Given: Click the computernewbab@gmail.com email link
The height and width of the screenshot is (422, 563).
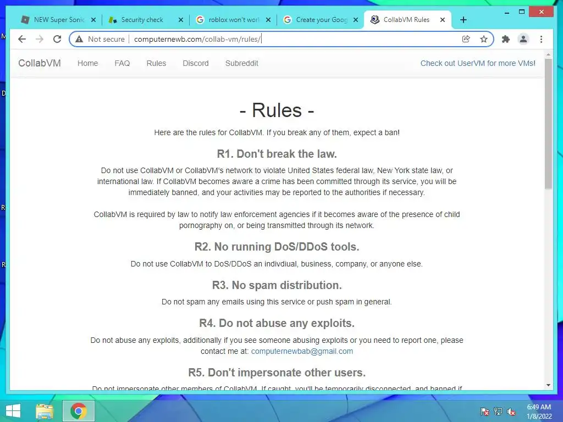Looking at the screenshot, I should coord(302,351).
